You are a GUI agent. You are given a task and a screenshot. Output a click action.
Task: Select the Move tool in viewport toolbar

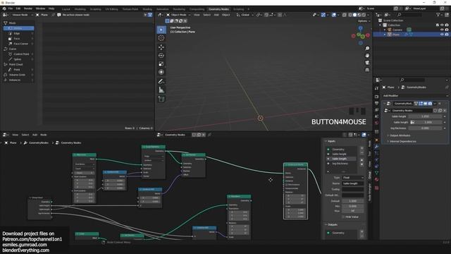point(161,47)
